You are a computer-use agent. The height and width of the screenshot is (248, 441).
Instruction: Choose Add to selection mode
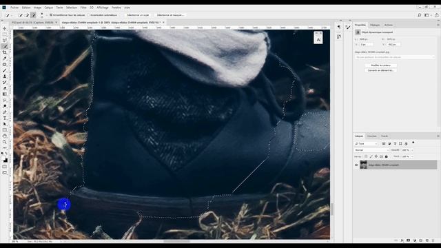tap(27, 15)
